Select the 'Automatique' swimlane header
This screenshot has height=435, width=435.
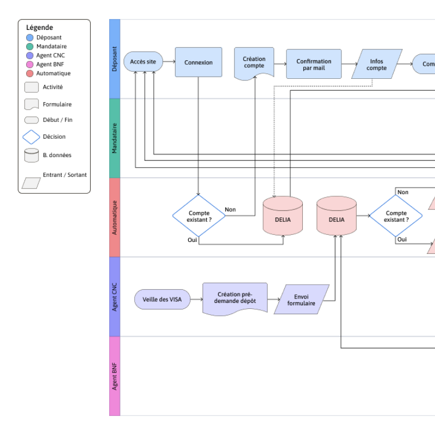point(115,217)
